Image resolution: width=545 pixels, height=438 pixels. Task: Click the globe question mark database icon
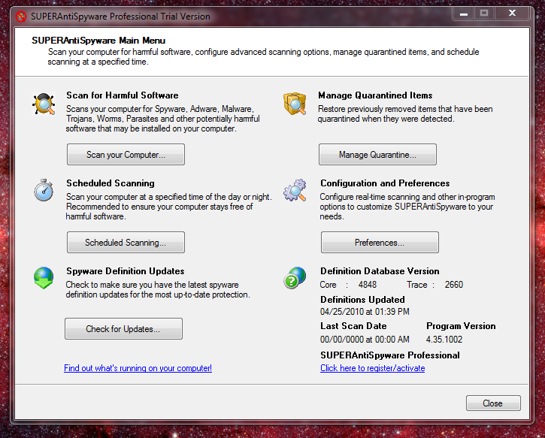tap(295, 278)
